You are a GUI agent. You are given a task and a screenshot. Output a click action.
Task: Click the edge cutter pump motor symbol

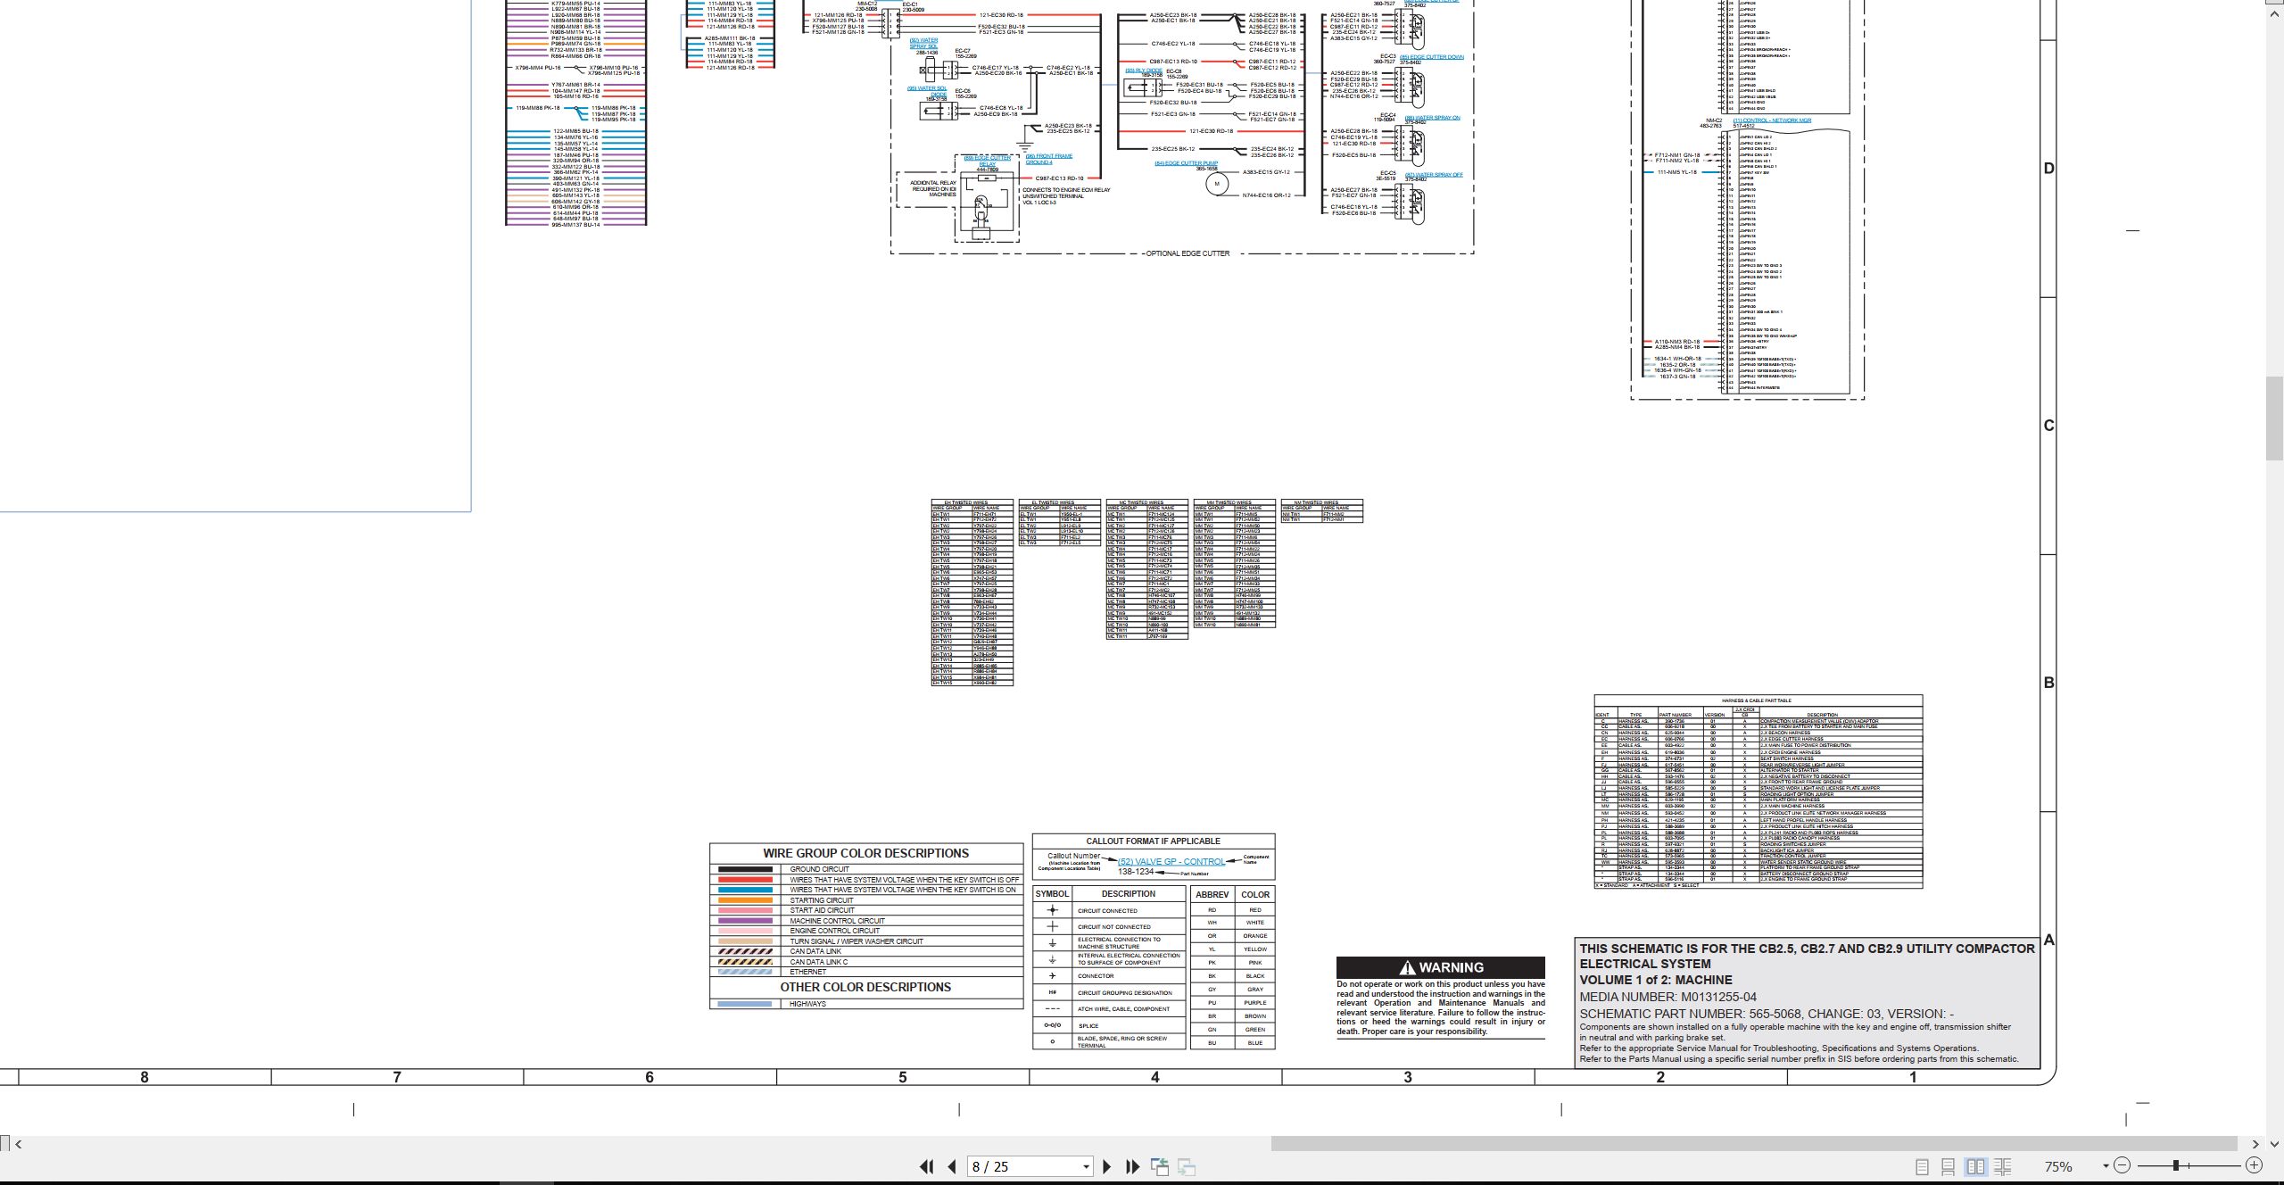click(1217, 184)
